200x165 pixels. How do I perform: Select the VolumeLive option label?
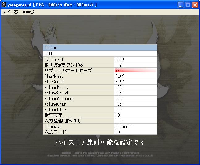78,110
